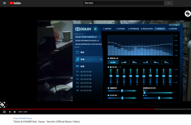Switch to the 3. OPTIMIZER tab
This screenshot has height=125, width=191.
pyautogui.click(x=134, y=29)
